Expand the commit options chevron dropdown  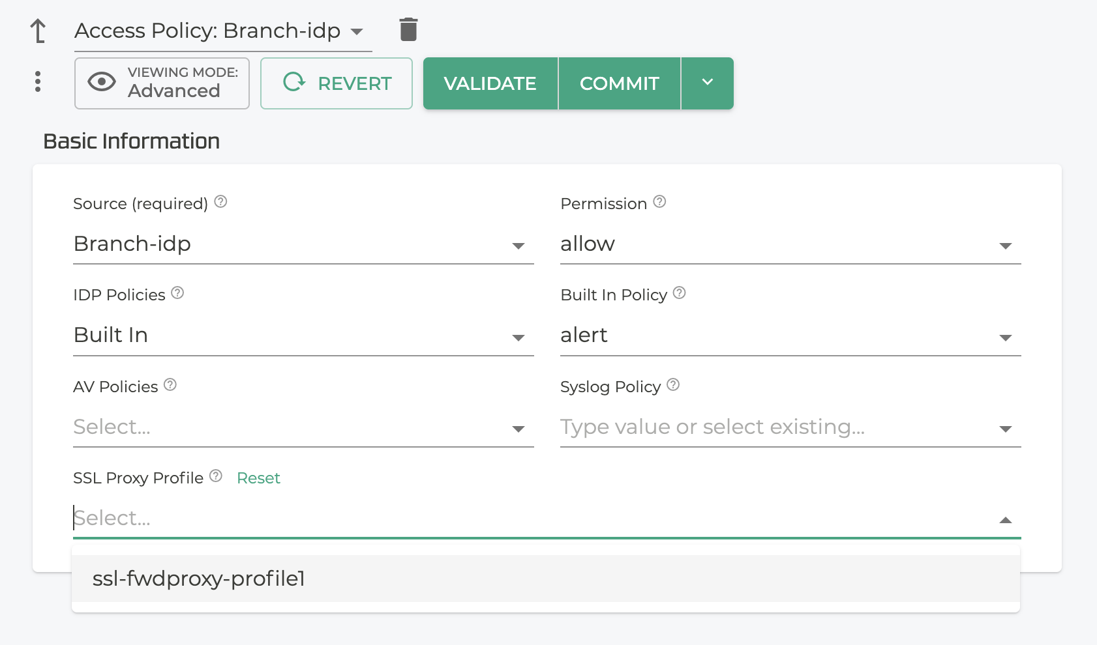[x=708, y=83]
